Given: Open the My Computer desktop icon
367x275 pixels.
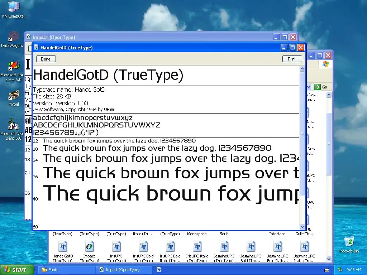Looking at the screenshot, I should tap(14, 9).
